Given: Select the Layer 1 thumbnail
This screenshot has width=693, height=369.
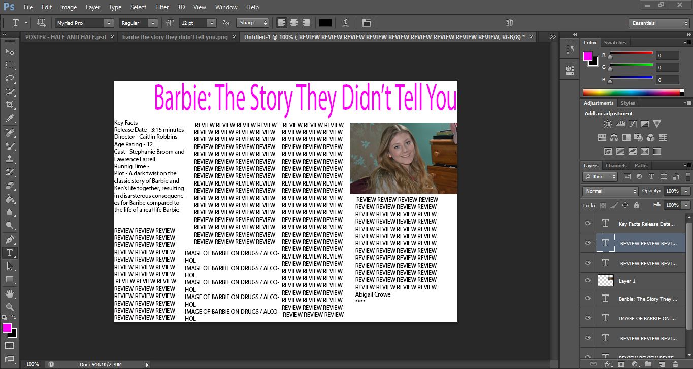Looking at the screenshot, I should pyautogui.click(x=605, y=281).
